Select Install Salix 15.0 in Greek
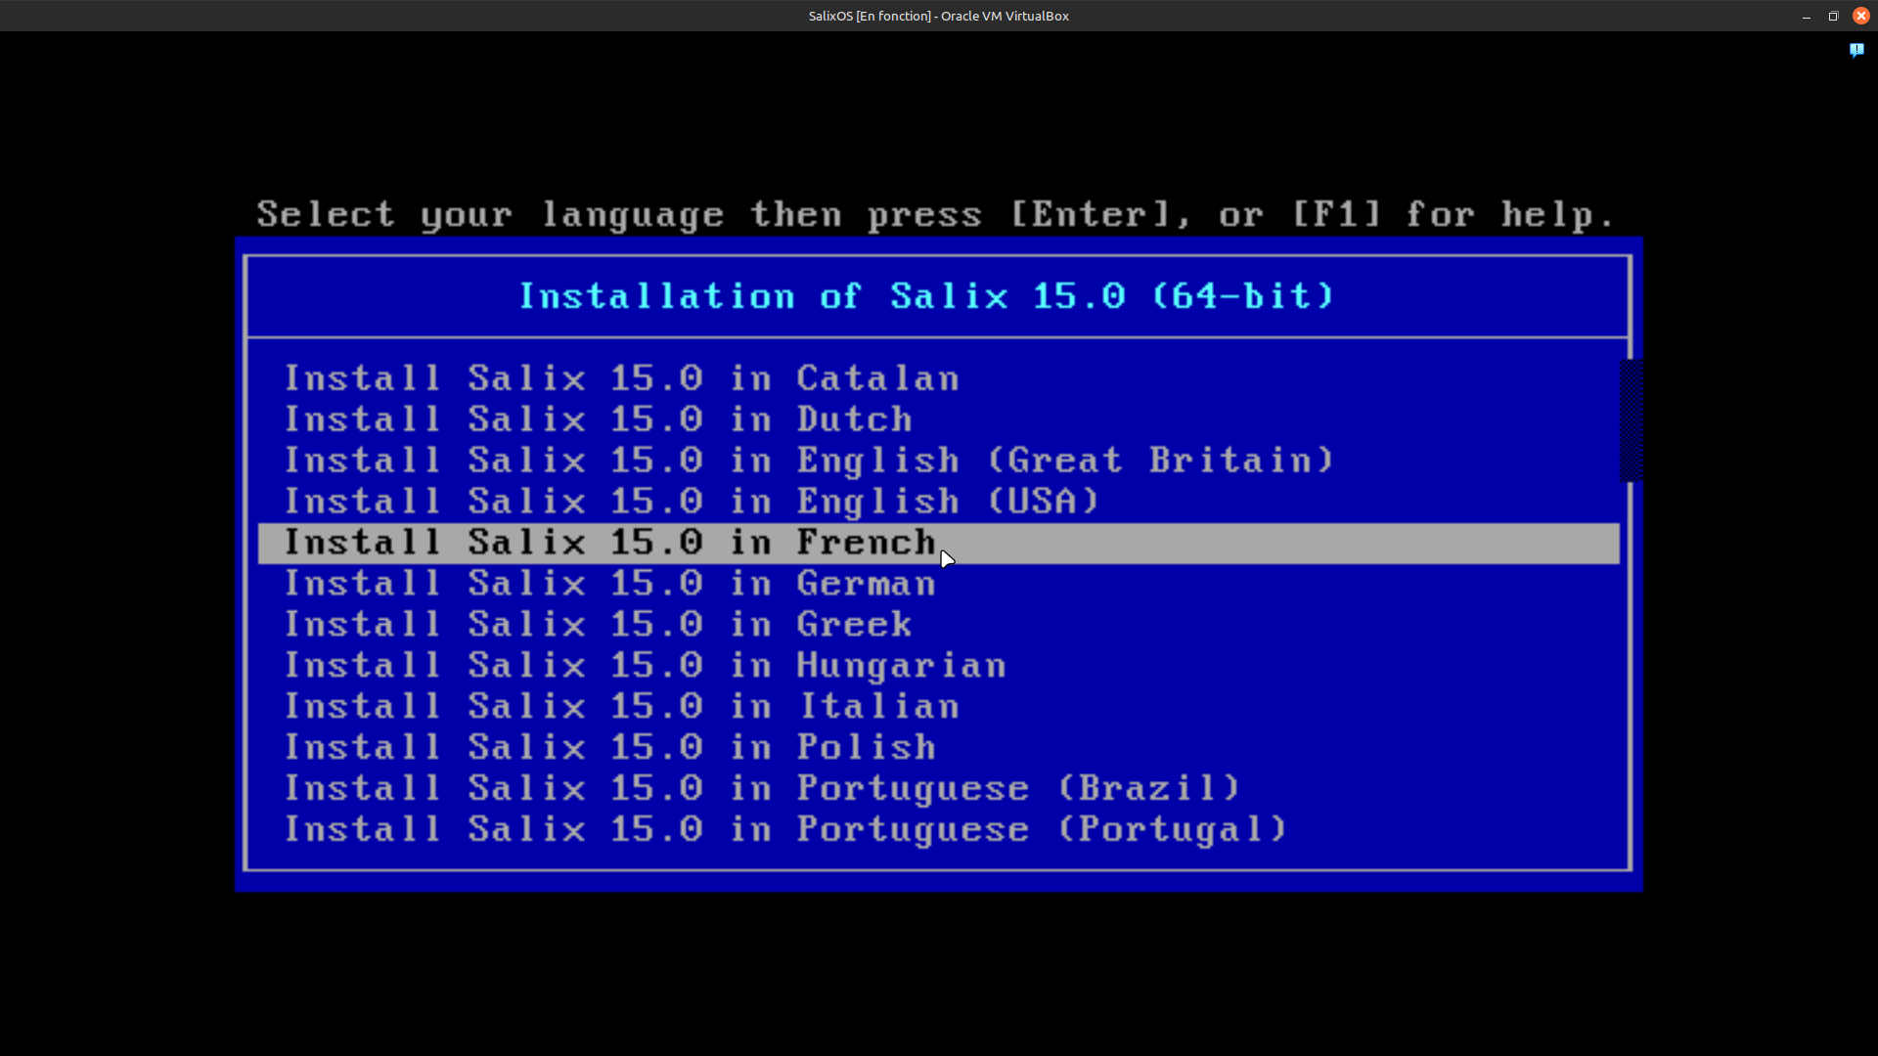1878x1056 pixels. (599, 625)
